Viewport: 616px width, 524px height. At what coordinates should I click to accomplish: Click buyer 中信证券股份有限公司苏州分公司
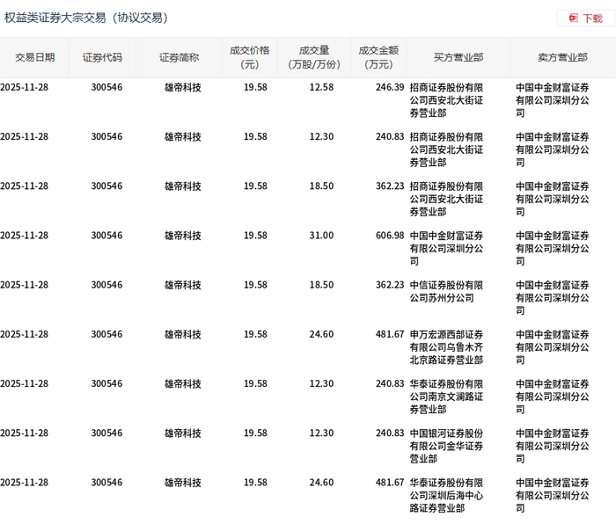pos(446,291)
